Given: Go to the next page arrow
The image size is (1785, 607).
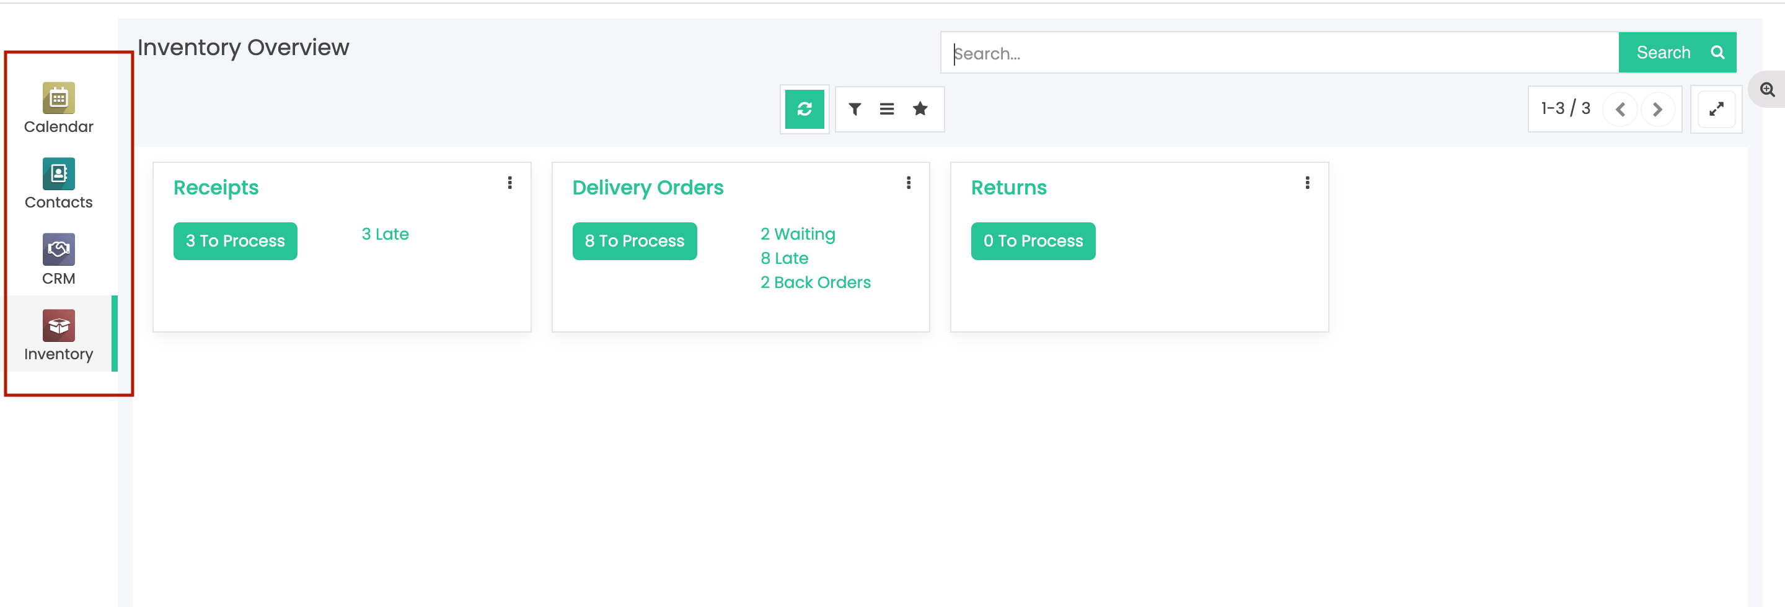Looking at the screenshot, I should coord(1657,110).
